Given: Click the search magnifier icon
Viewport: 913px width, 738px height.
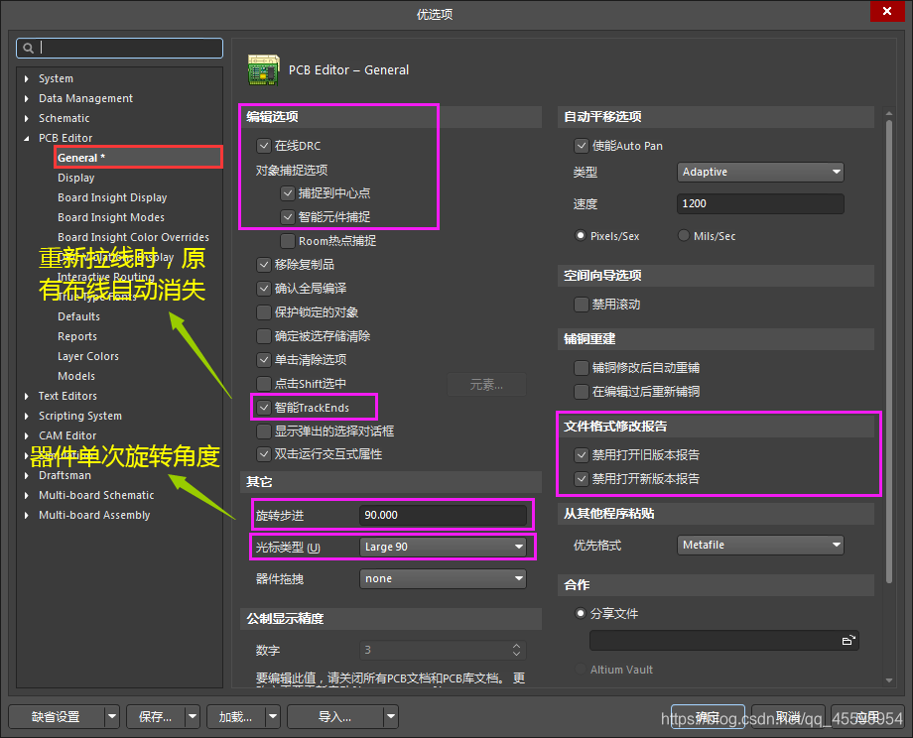Looking at the screenshot, I should tap(28, 49).
